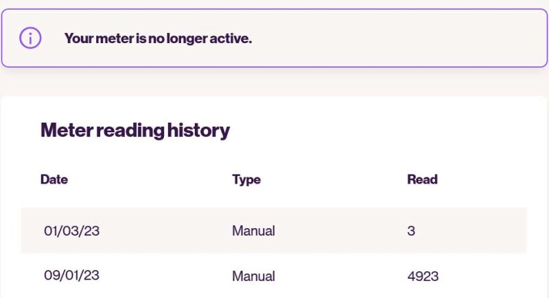Image resolution: width=549 pixels, height=298 pixels.
Task: Click the 09/01/23 table row
Action: click(274, 275)
